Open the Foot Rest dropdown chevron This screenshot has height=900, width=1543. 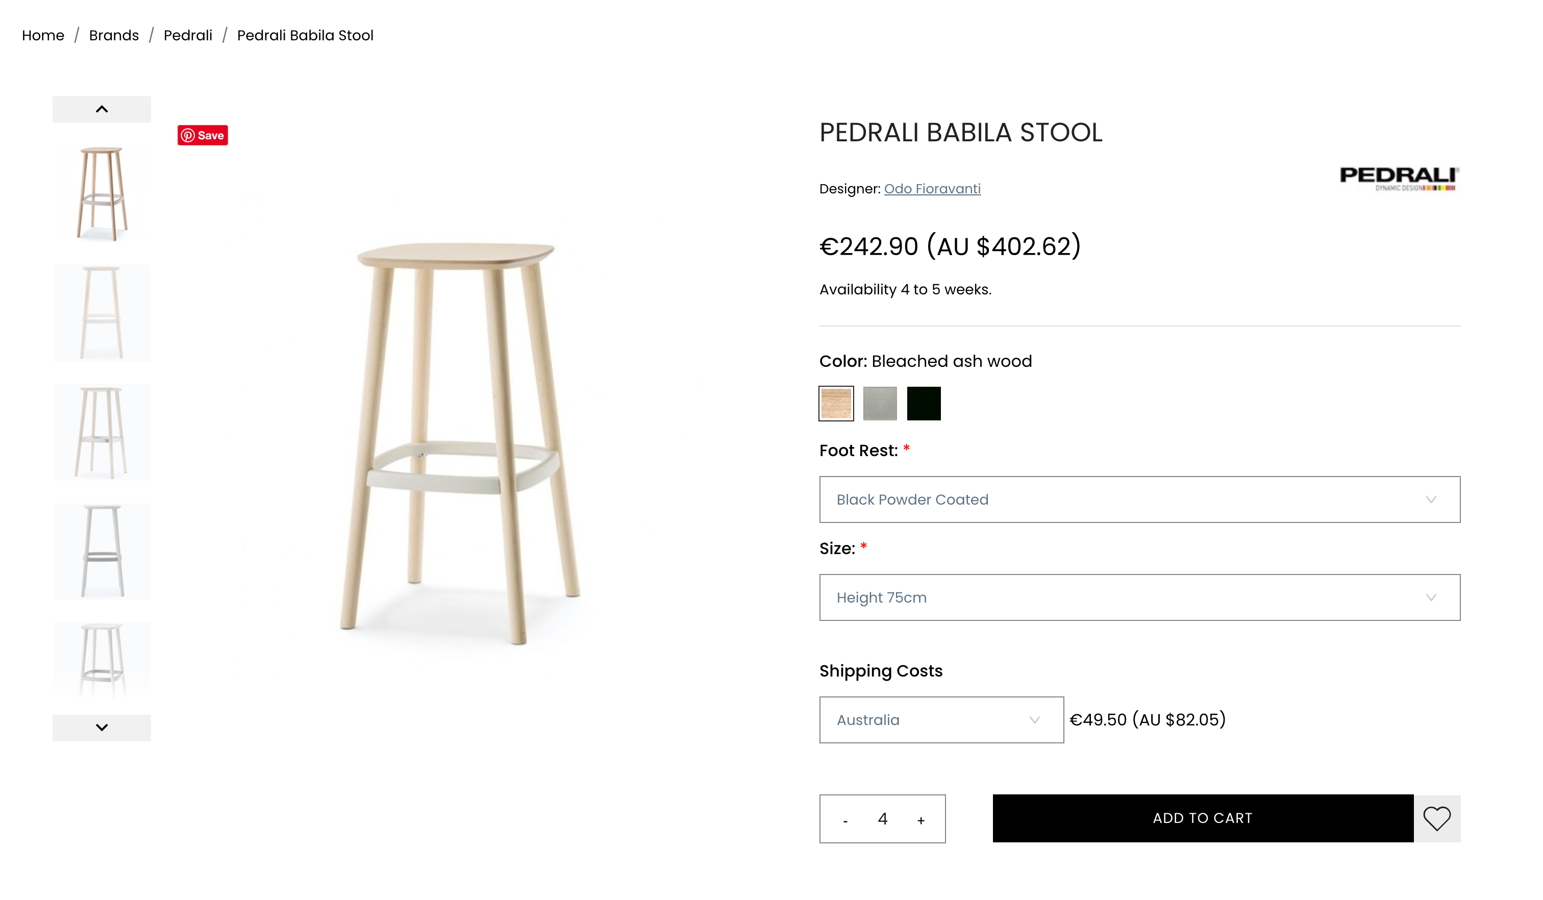pyautogui.click(x=1431, y=499)
